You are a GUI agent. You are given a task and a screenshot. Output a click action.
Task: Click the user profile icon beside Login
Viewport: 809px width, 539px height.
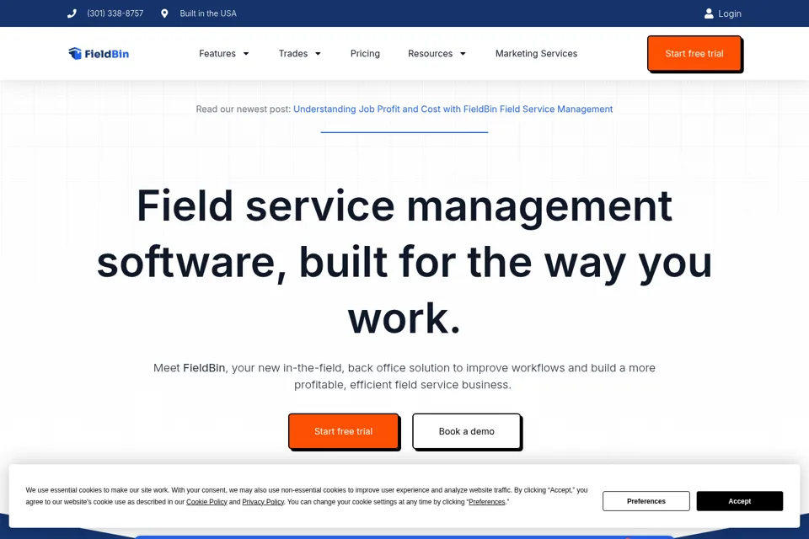coord(709,13)
